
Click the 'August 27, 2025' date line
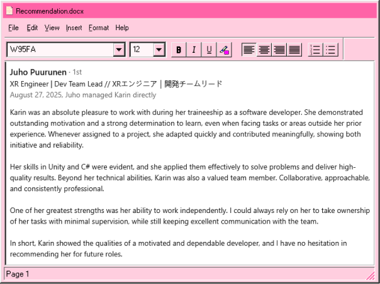coord(83,95)
